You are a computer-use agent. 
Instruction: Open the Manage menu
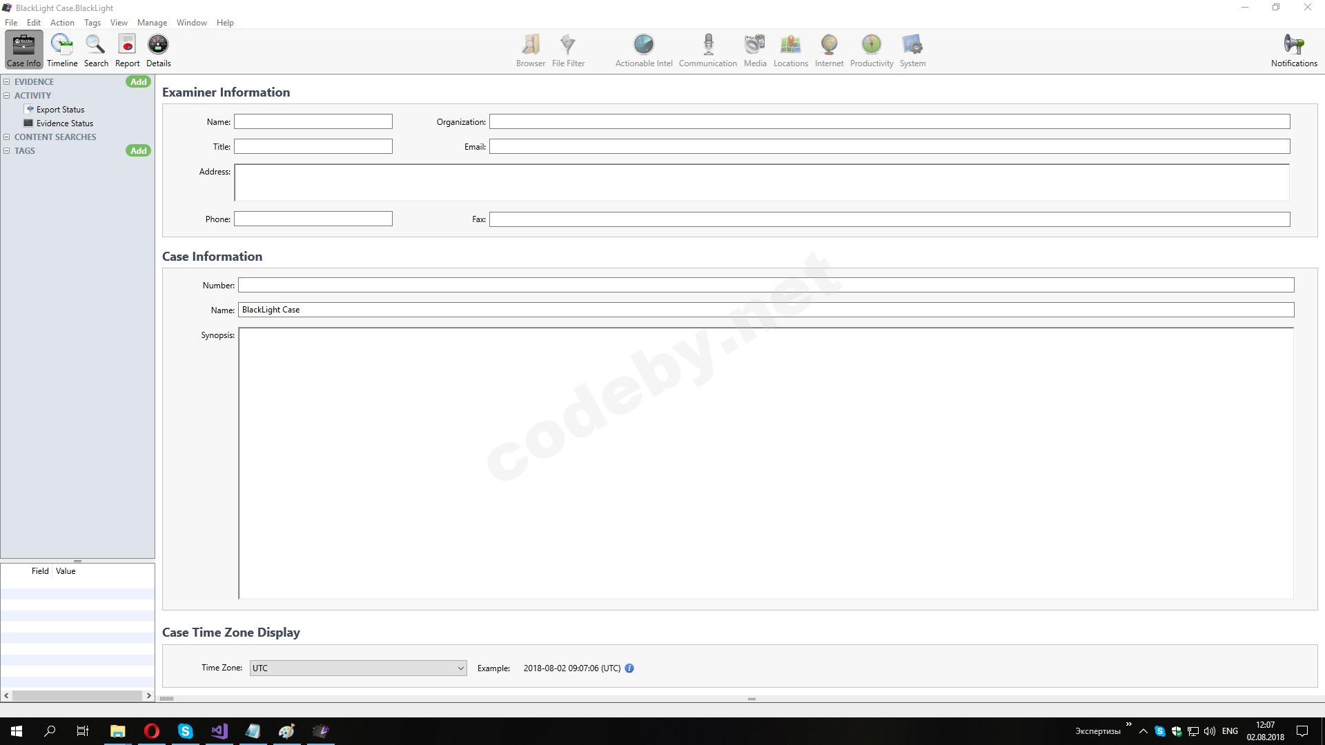(x=152, y=23)
